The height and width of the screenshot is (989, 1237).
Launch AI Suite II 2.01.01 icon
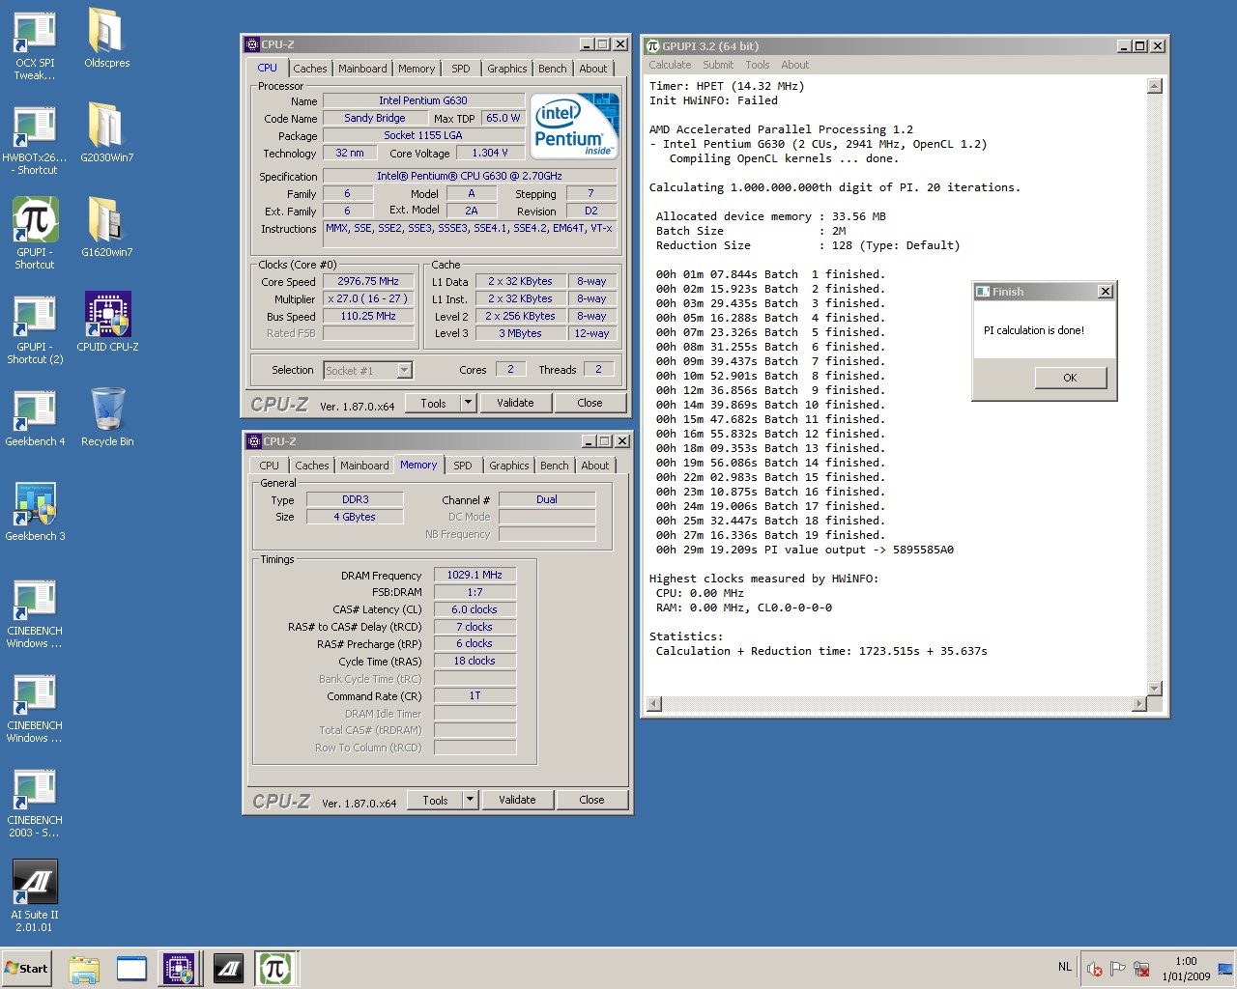point(35,896)
